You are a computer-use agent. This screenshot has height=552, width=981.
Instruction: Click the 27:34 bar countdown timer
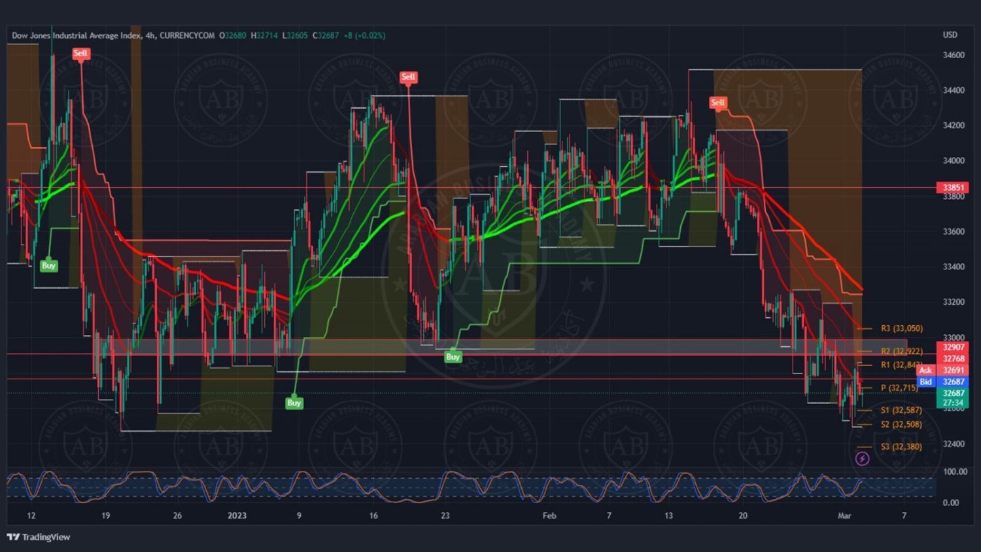click(953, 403)
